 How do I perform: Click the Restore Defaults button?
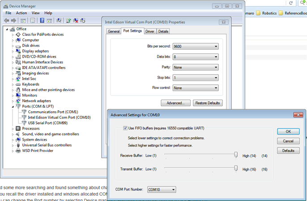point(208,103)
